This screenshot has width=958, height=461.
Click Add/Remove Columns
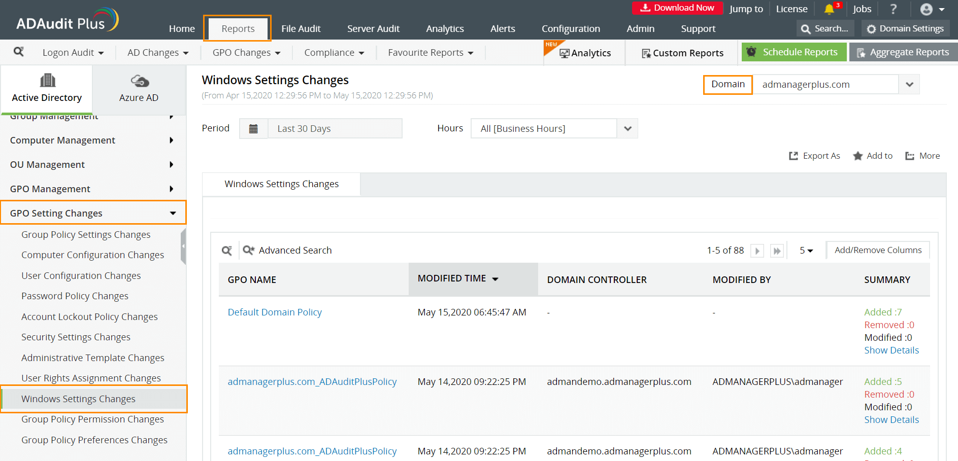[878, 250]
